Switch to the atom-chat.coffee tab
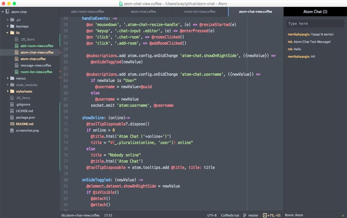The image size is (347, 218). (x=143, y=11)
